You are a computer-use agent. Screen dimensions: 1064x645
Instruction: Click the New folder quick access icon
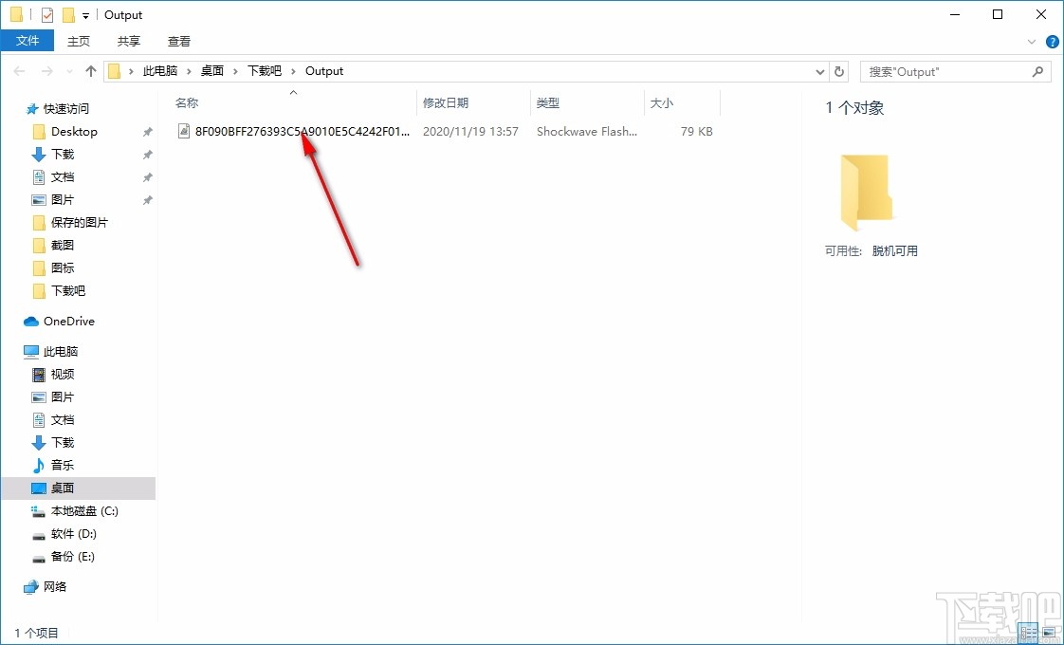click(x=66, y=13)
